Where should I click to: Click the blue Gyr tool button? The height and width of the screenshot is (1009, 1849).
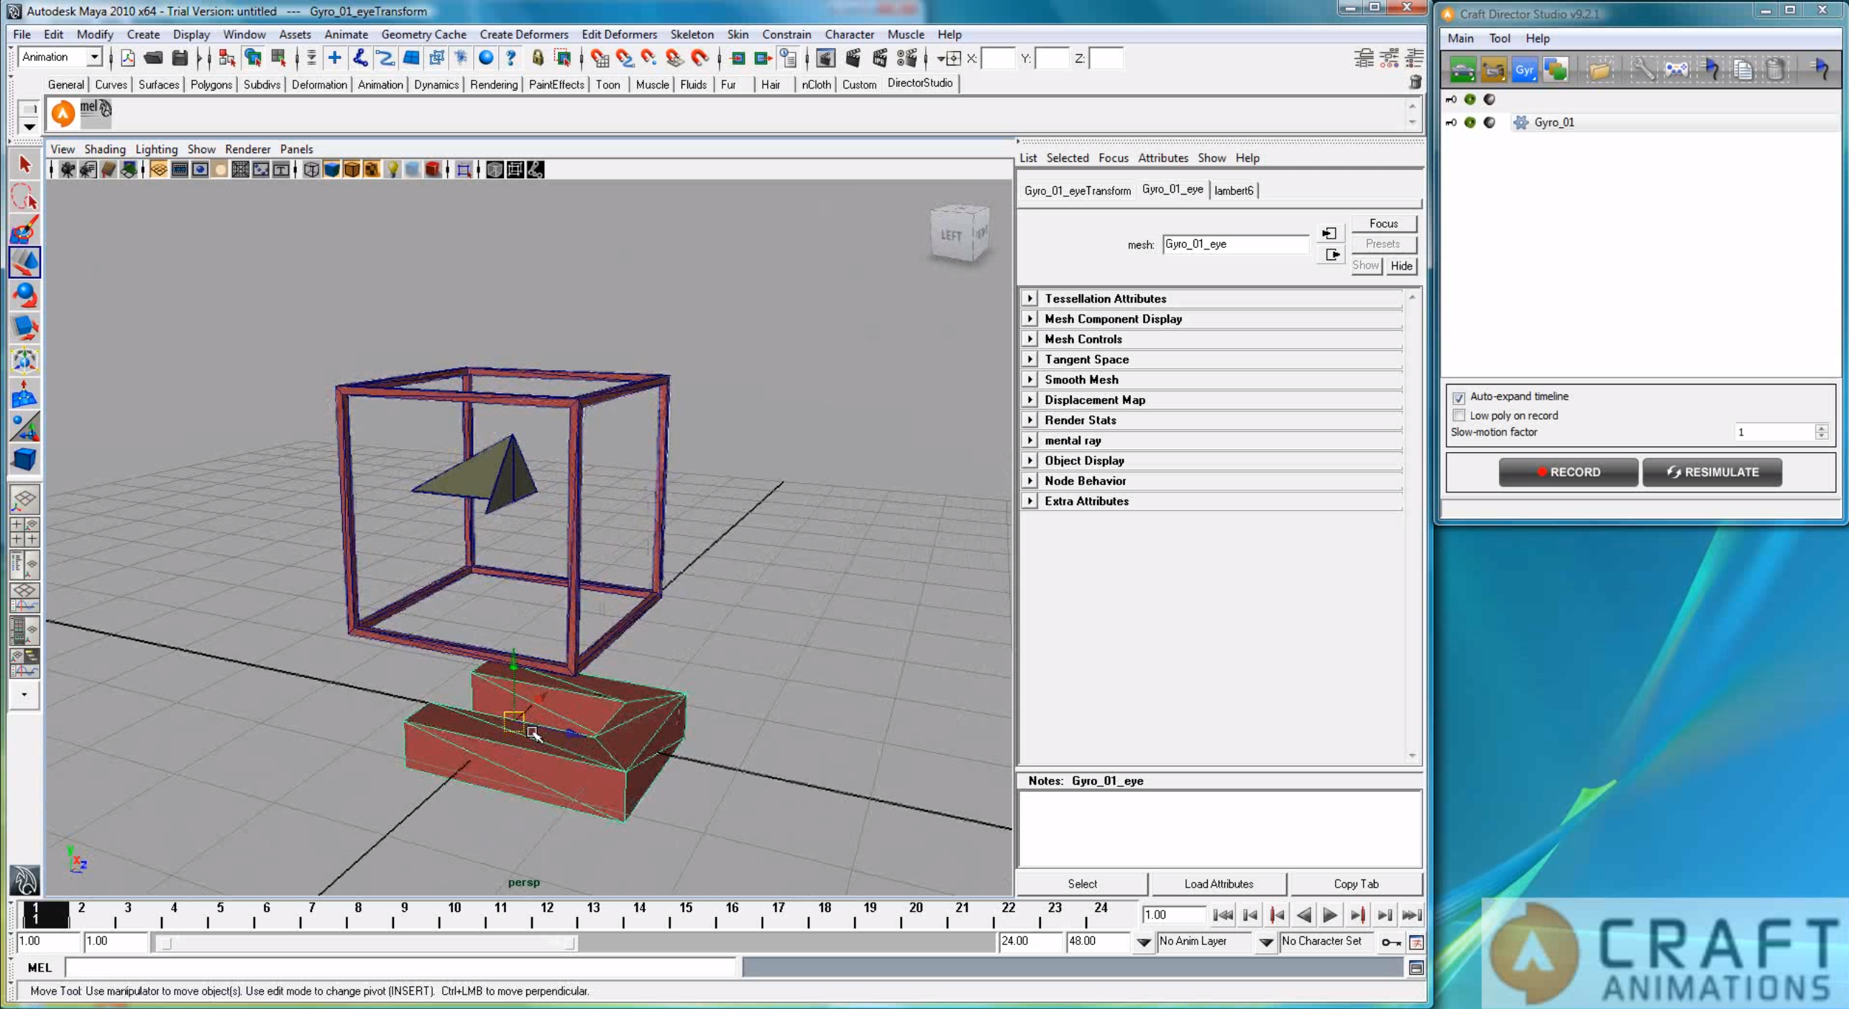1524,70
